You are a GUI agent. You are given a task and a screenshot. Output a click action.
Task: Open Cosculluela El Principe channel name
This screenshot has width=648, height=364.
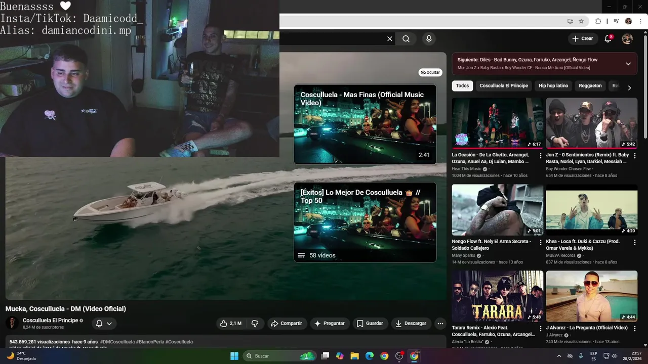(x=51, y=320)
